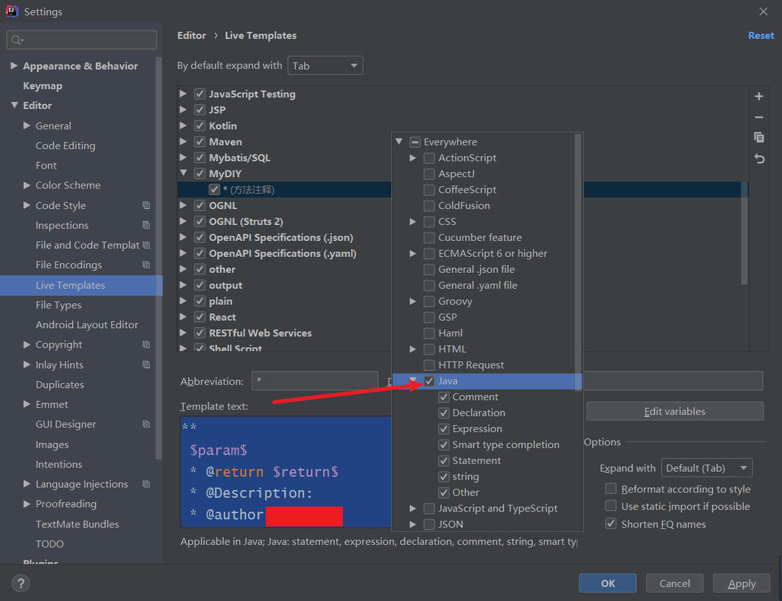
Task: Select Live Templates in the sidebar
Action: [x=81, y=285]
